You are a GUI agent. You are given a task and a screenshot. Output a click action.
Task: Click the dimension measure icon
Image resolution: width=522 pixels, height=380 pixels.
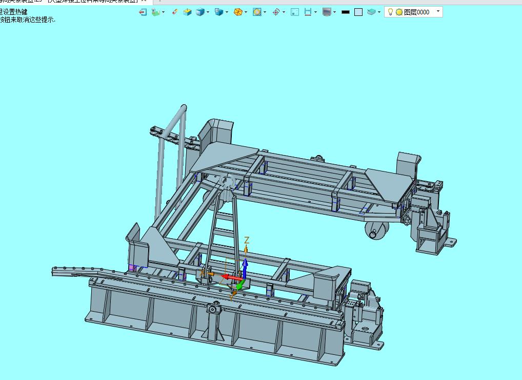tap(308, 12)
